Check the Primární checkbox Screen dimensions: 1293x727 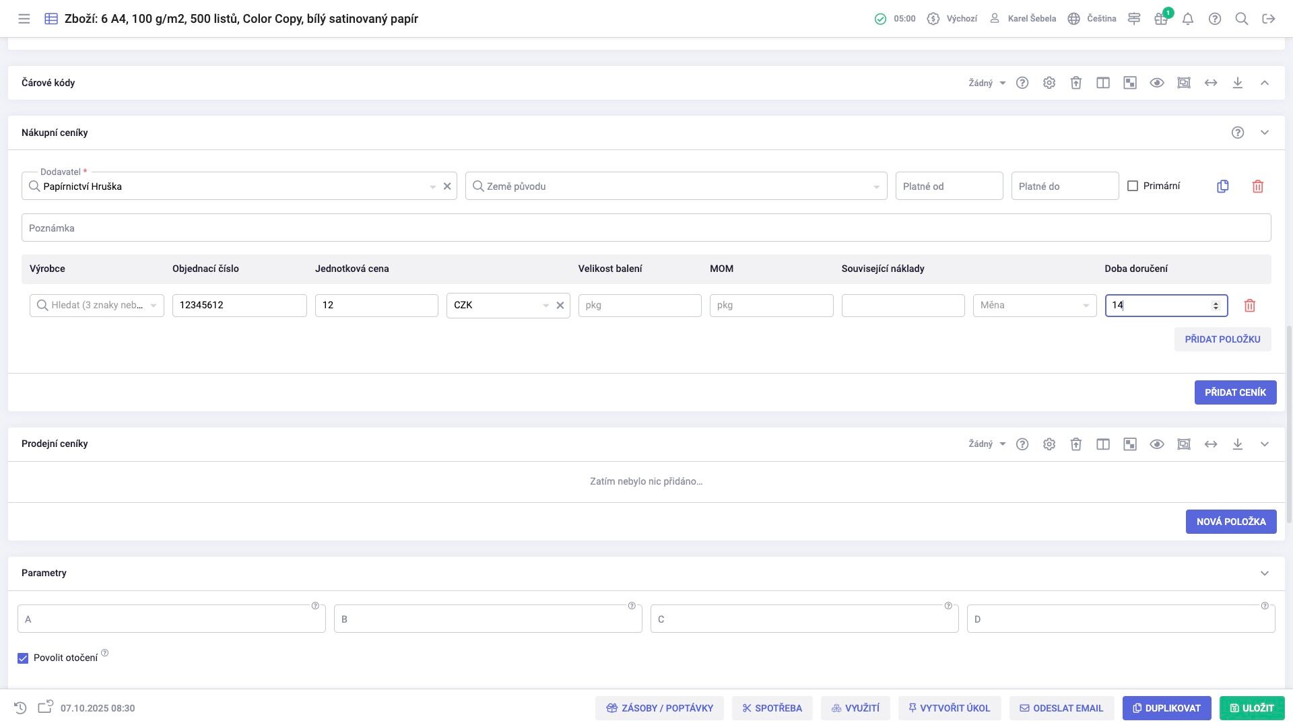(1133, 186)
